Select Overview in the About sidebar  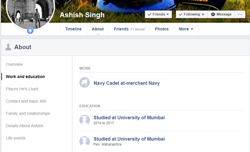pyautogui.click(x=14, y=64)
